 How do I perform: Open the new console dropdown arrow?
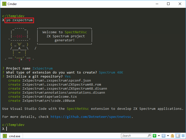pyautogui.click(x=159, y=136)
